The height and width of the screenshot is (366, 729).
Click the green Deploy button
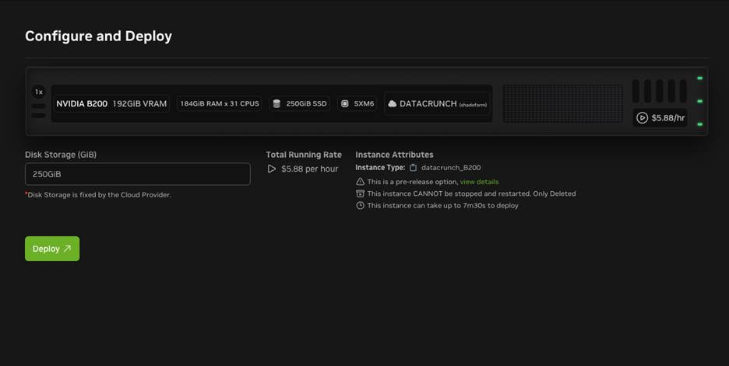52,249
